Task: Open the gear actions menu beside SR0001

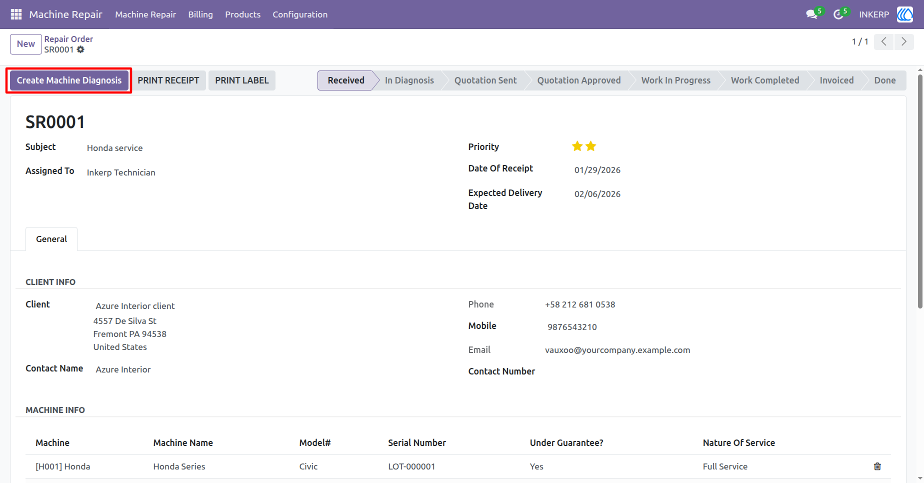Action: 80,49
